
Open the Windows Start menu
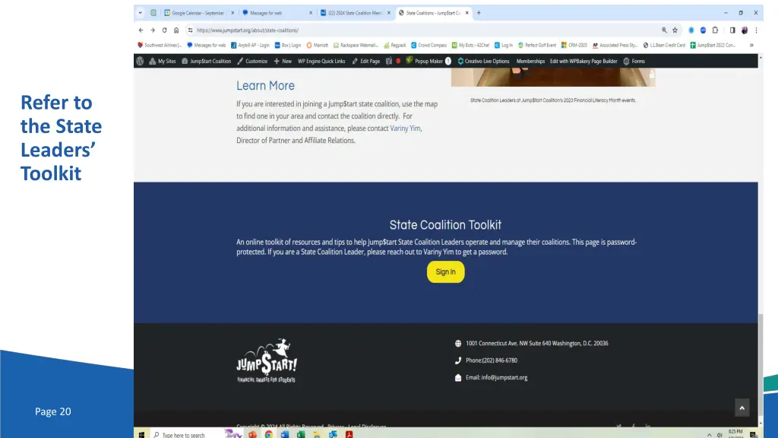pos(141,434)
